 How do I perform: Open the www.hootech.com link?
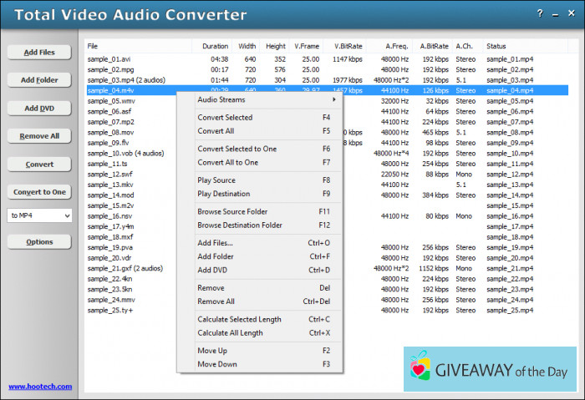pos(40,387)
